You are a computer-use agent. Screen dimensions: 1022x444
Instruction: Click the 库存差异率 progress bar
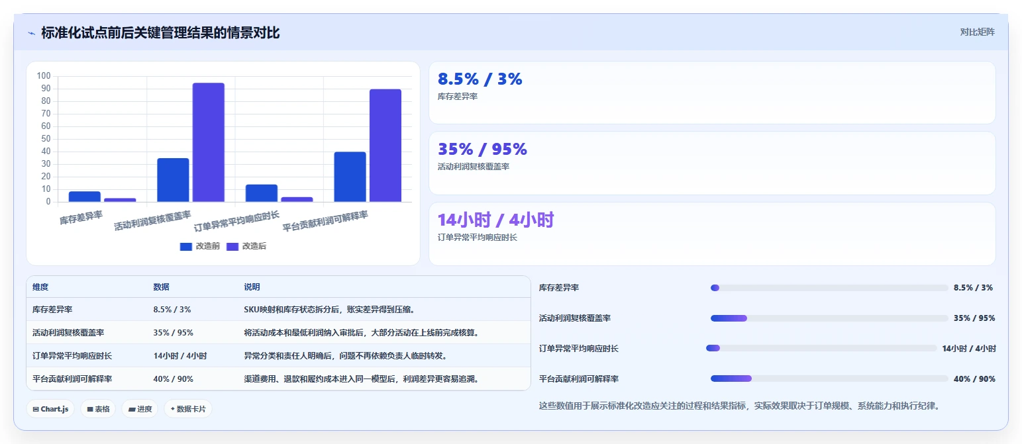click(829, 288)
